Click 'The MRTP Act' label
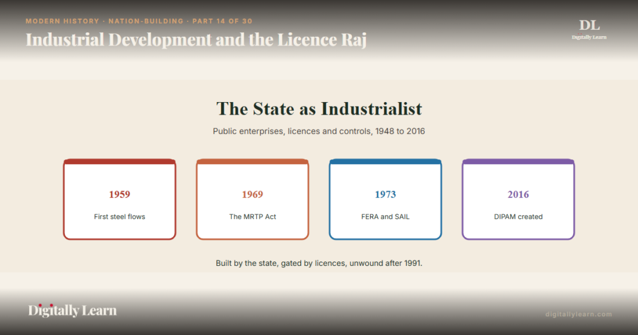This screenshot has width=638, height=335. [x=252, y=217]
